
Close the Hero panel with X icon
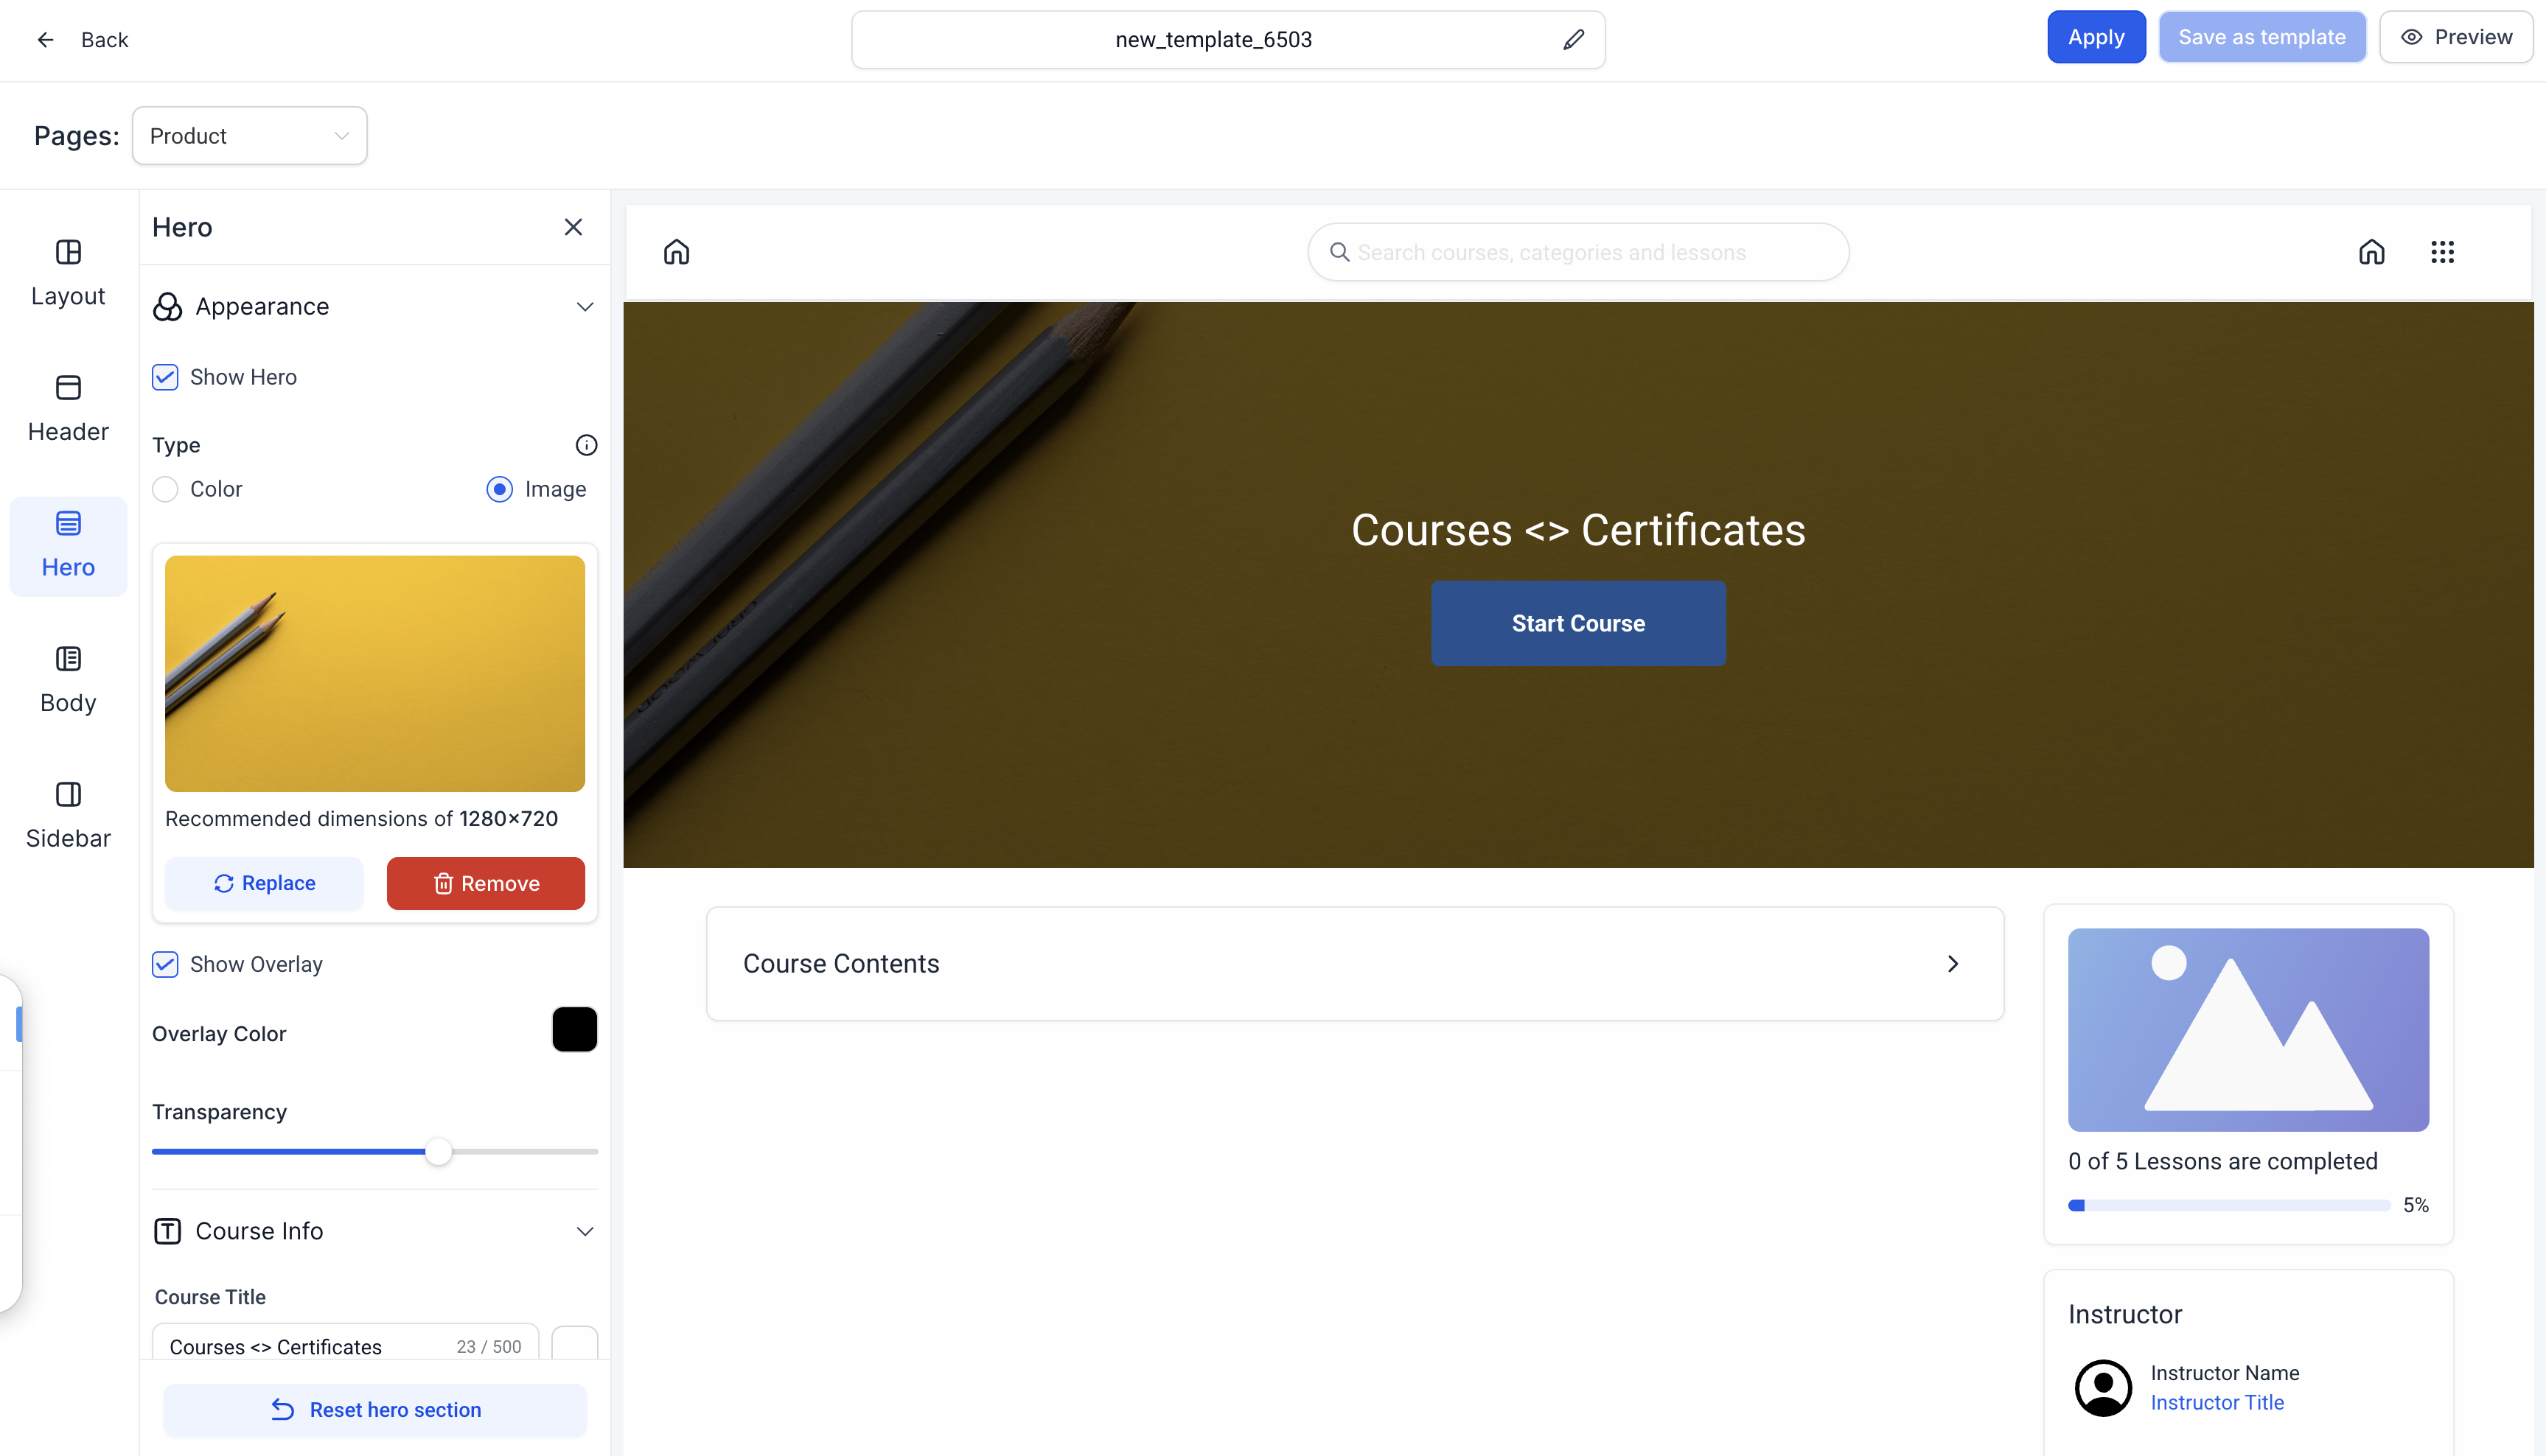573,227
